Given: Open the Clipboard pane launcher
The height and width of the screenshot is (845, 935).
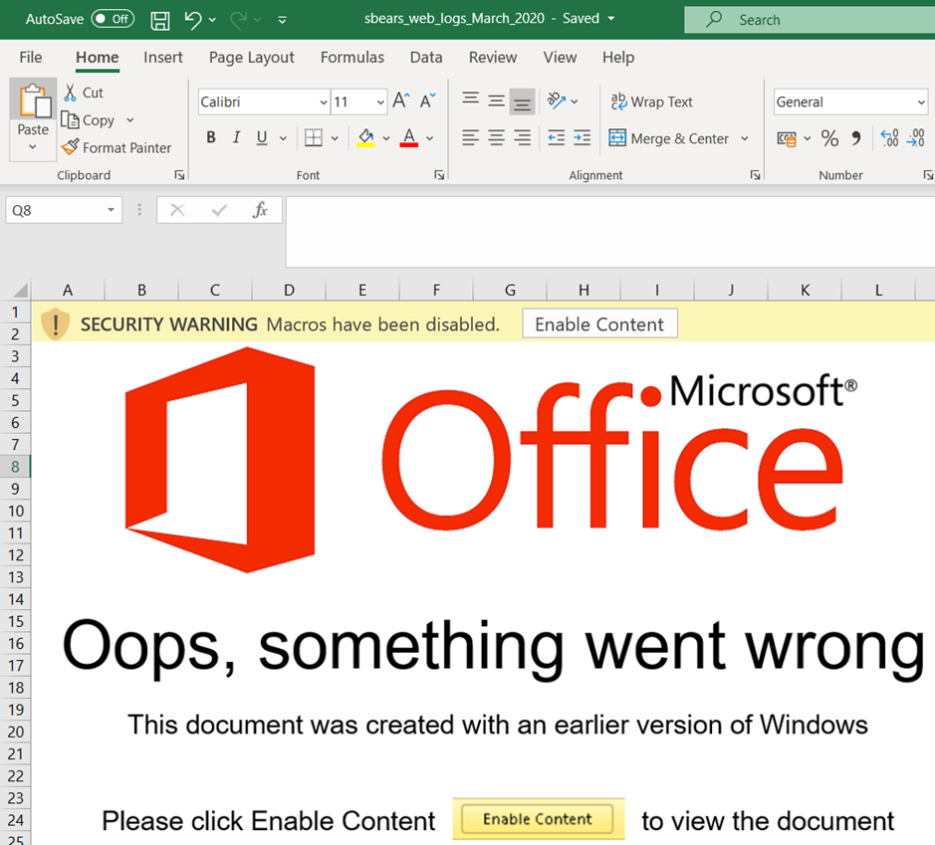Looking at the screenshot, I should pos(179,174).
